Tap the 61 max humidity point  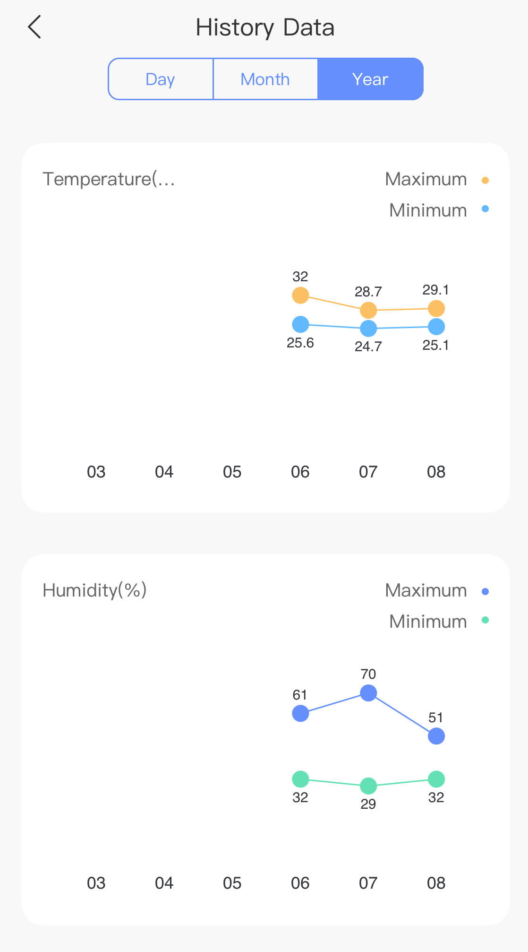click(x=300, y=713)
